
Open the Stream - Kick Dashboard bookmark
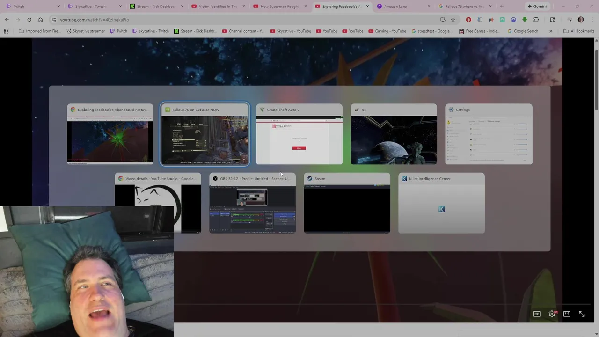[x=195, y=31]
